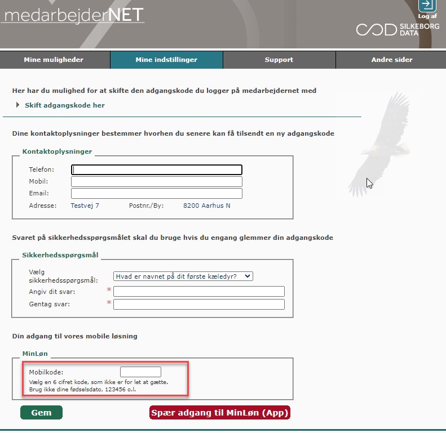Switch to the Support tab
The height and width of the screenshot is (433, 446).
coord(279,60)
